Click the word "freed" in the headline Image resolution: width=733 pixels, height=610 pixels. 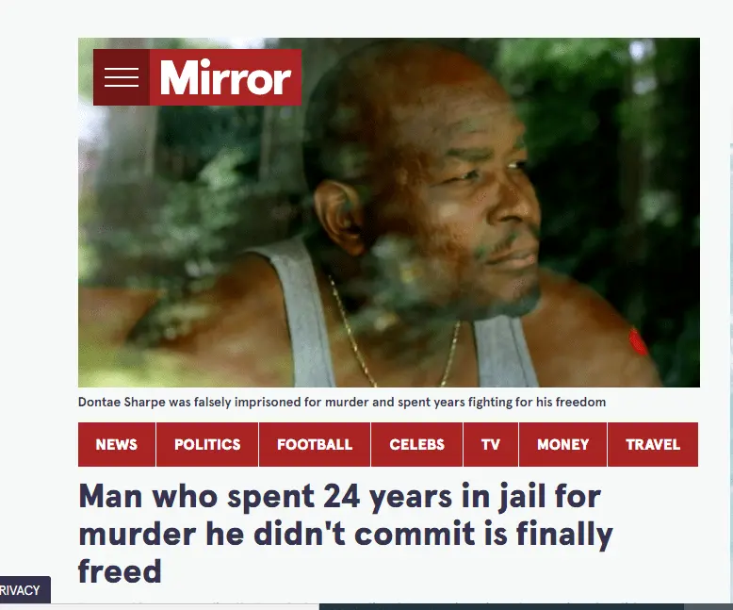click(120, 571)
